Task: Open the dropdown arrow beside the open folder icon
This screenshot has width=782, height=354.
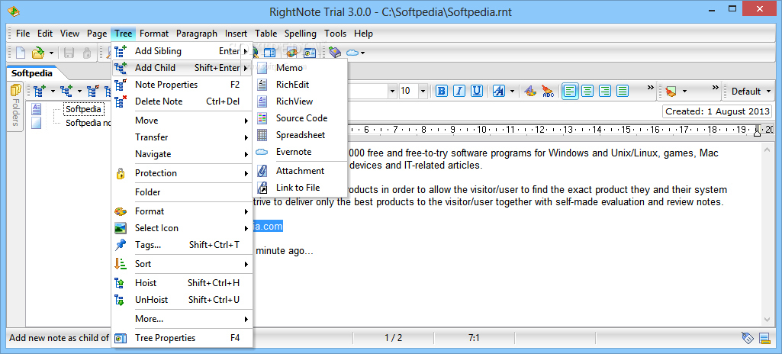Action: [x=51, y=53]
